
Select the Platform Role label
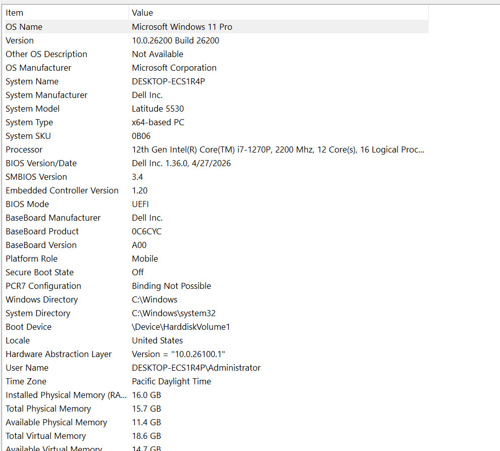tap(32, 259)
